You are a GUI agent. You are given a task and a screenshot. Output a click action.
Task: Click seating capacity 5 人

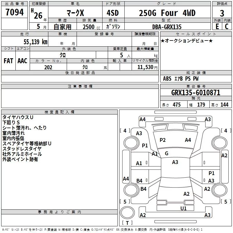click(x=125, y=55)
